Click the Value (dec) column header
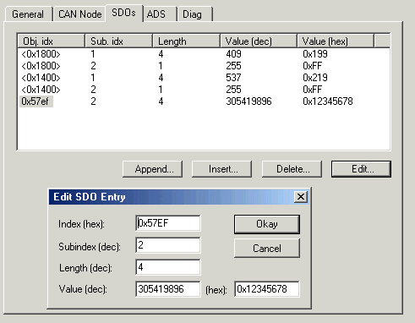415x323 pixels. coord(259,41)
